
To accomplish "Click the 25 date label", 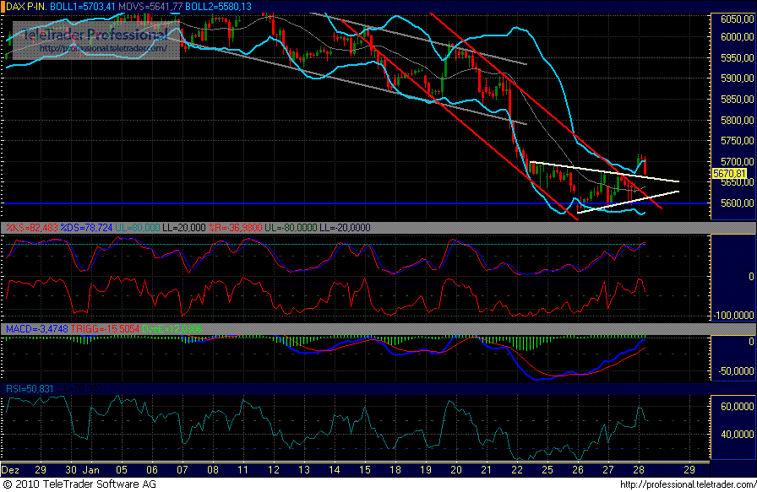I will point(547,470).
